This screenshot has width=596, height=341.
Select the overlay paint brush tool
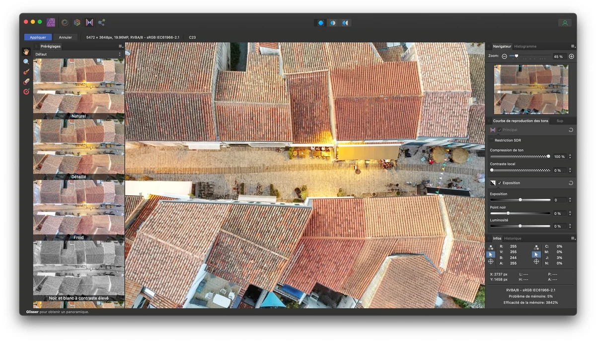tap(26, 72)
